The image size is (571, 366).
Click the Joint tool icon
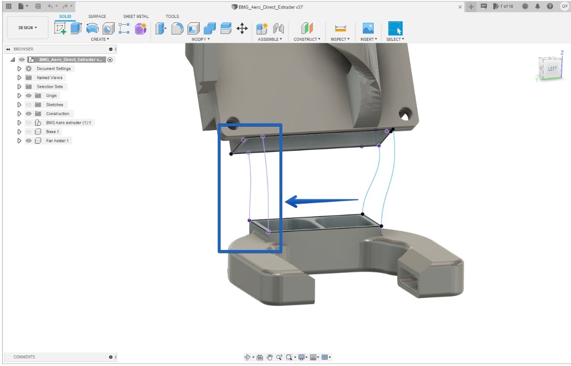tap(278, 28)
